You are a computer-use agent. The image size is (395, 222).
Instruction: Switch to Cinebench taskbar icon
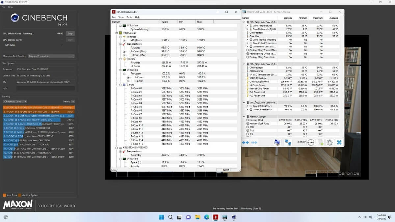point(234,217)
